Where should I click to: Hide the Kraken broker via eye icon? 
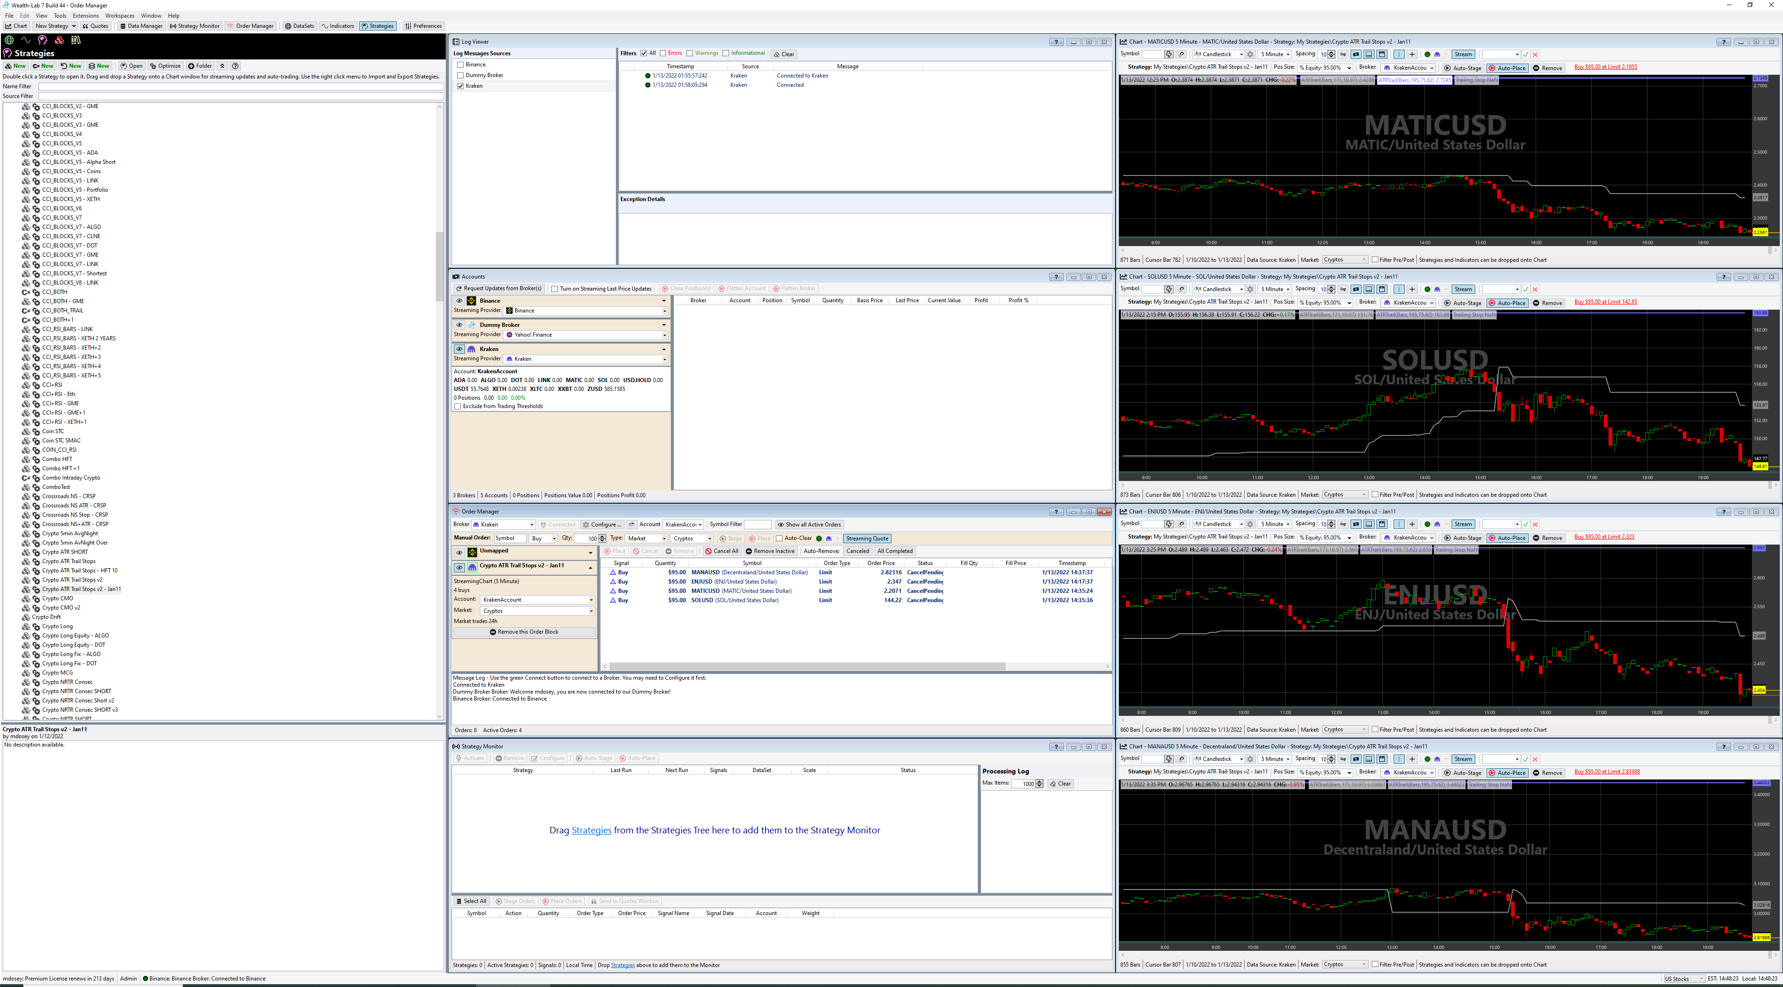tap(459, 349)
